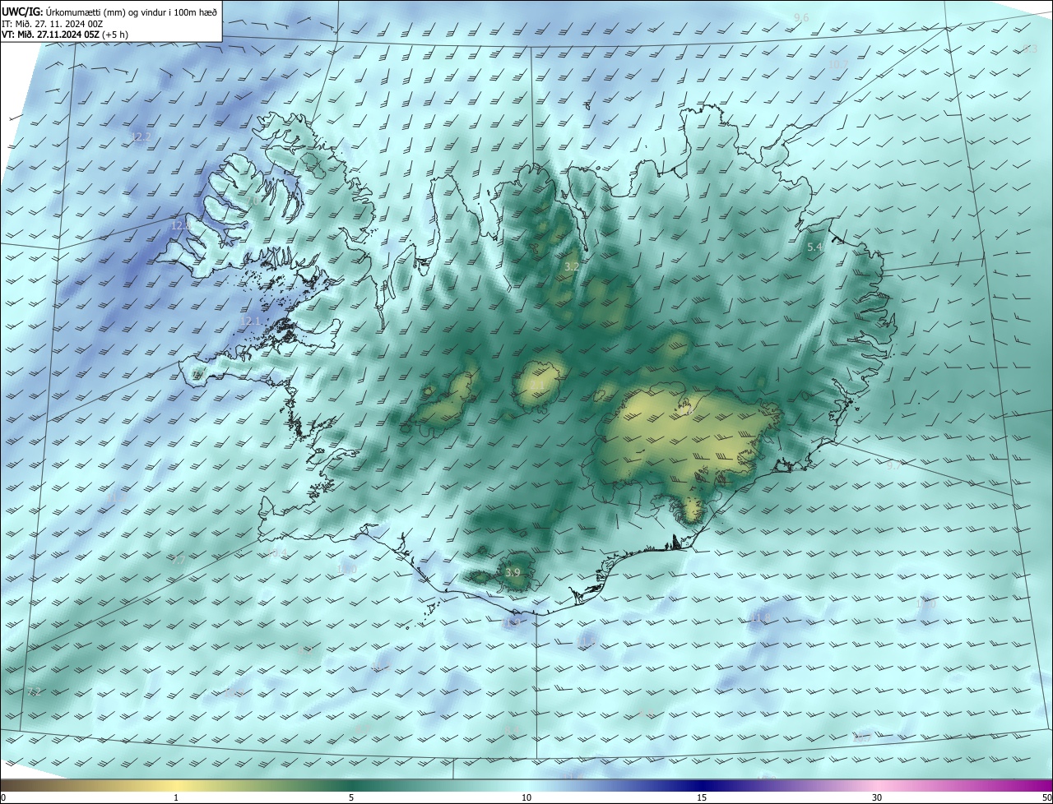The height and width of the screenshot is (804, 1053).
Task: Click the 12.1 value label over Breiðafjörður bay
Action: [250, 321]
